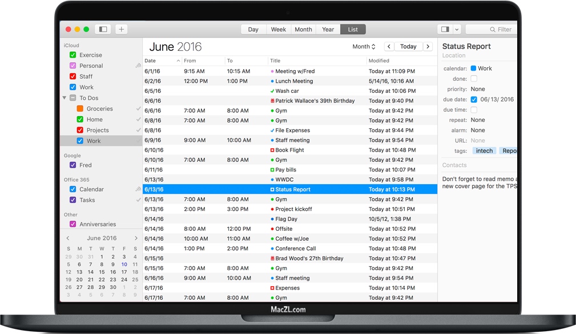Toggle the right inspector panel icon
Image resolution: width=576 pixels, height=334 pixels.
coord(445,29)
